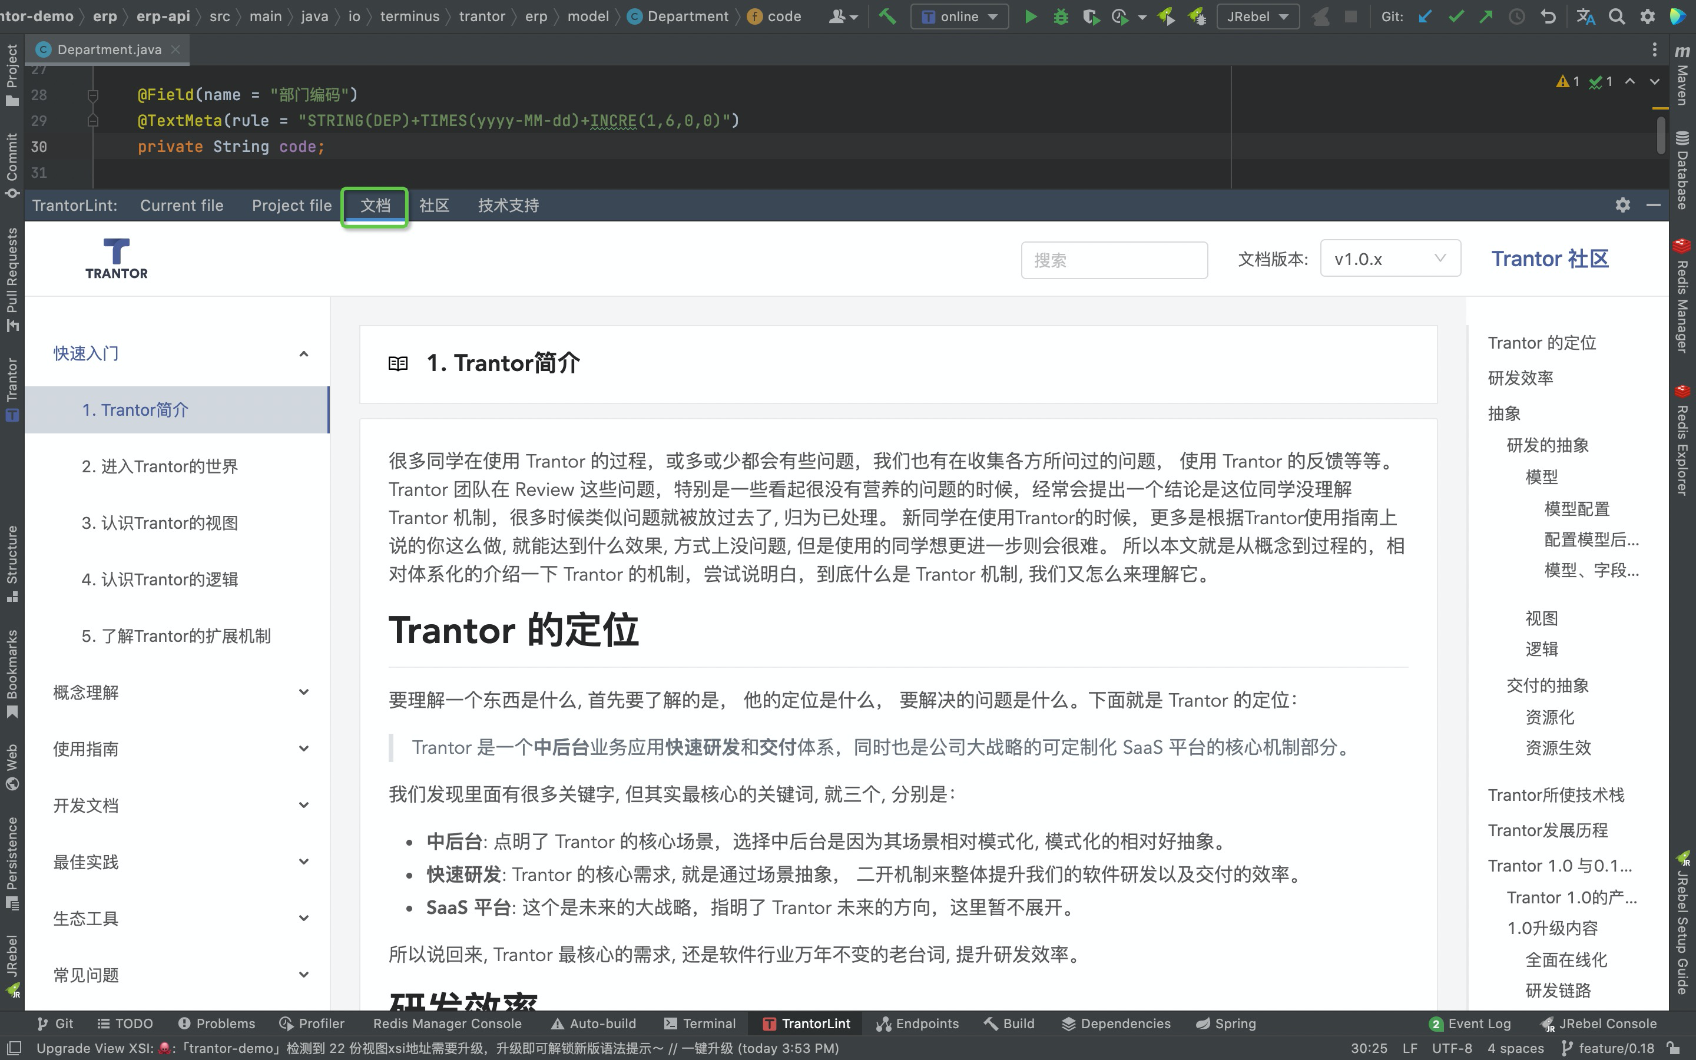Open the Trantor 社区 link

(x=1549, y=259)
